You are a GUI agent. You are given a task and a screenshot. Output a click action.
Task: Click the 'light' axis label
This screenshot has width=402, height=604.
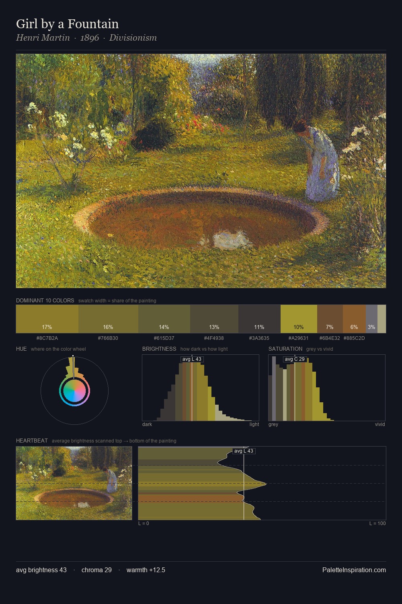click(x=254, y=424)
